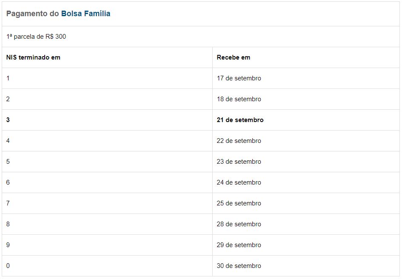Click the Pagamento do title text
The height and width of the screenshot is (279, 402).
pyautogui.click(x=33, y=14)
